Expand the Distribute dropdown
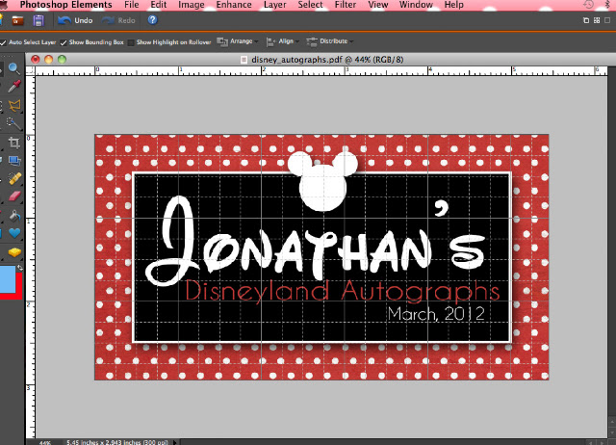Screen dimensions: 616x445 pos(329,41)
